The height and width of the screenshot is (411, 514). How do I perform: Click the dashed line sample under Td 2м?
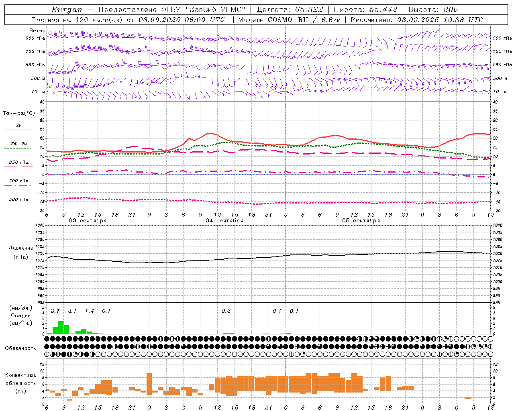(x=18, y=149)
